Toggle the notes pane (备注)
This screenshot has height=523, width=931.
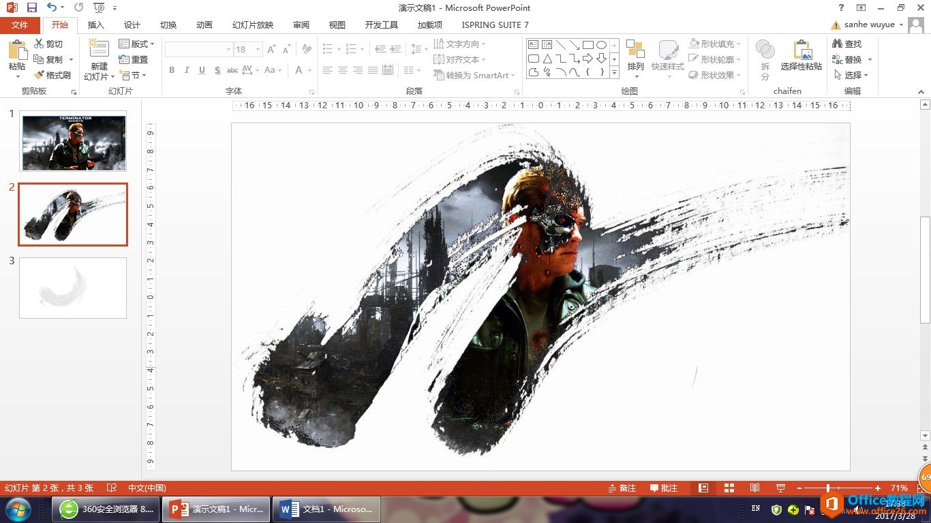(622, 488)
